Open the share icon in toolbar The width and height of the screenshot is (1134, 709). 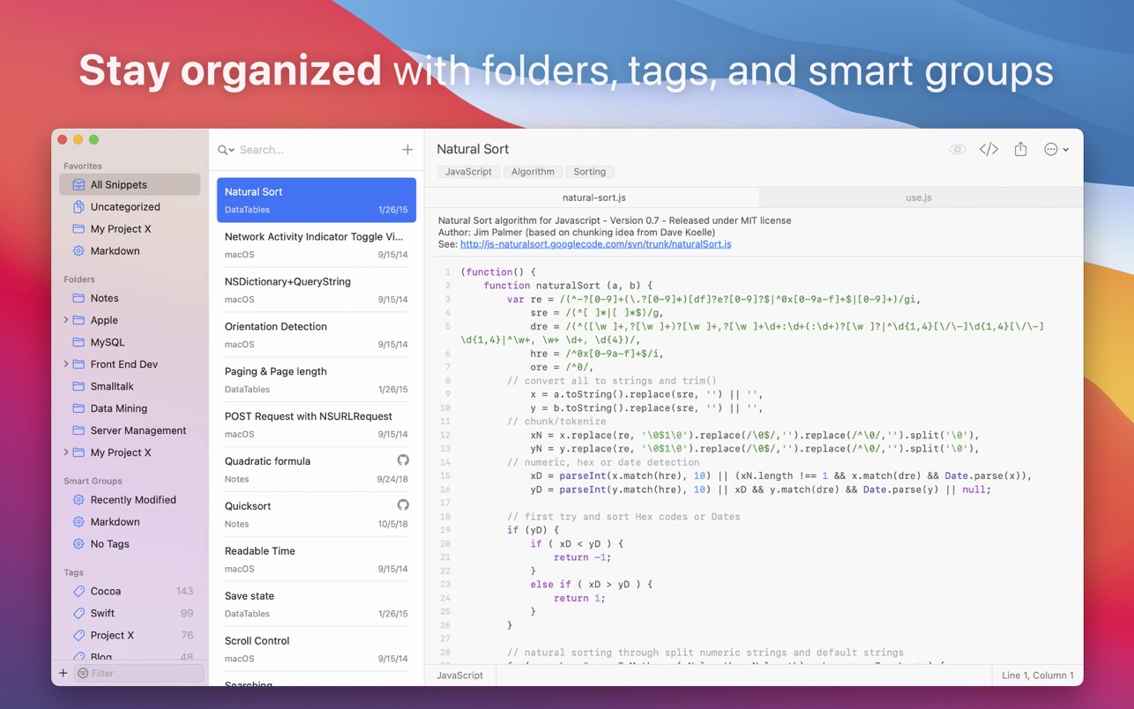coord(1020,150)
